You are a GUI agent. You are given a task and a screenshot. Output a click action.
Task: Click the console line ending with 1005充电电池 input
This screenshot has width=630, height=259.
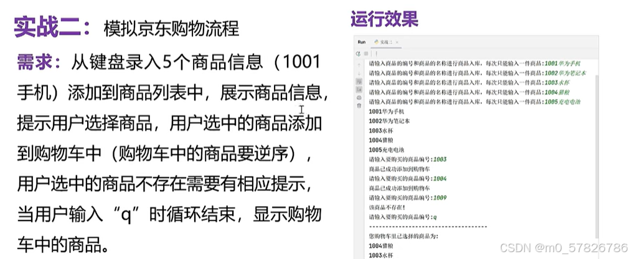[474, 102]
